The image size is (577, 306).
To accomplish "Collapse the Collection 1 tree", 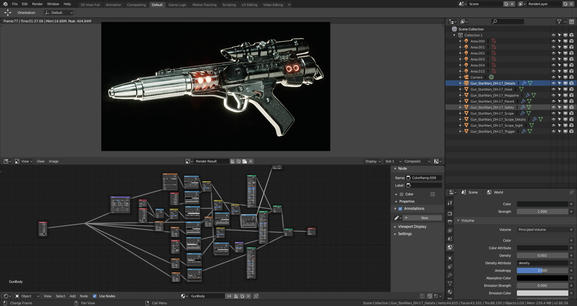I will 454,35.
